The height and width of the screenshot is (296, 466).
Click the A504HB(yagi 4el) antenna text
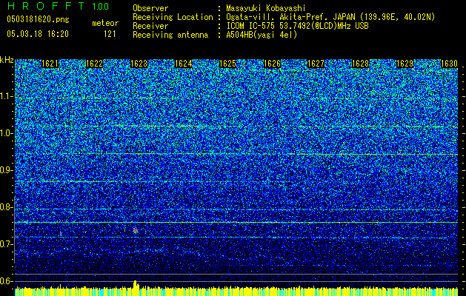click(262, 35)
